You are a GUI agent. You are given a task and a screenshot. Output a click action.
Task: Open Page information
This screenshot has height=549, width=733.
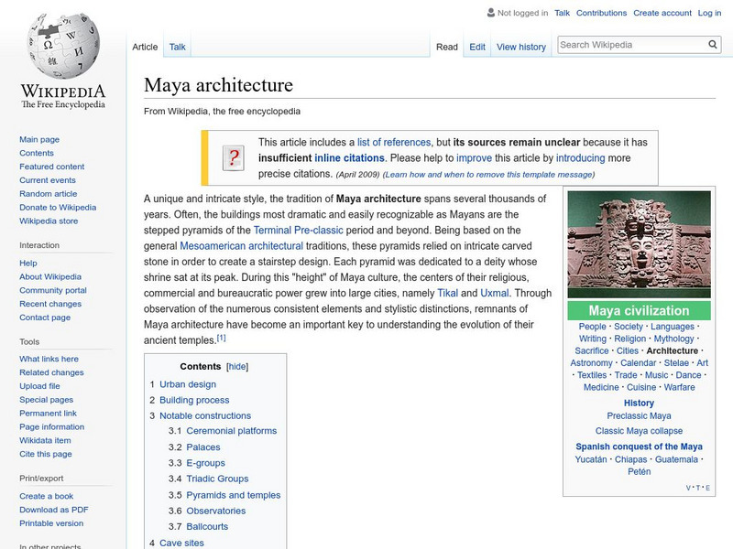pos(52,426)
